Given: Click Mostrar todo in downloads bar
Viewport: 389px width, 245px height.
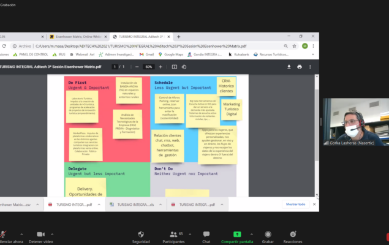Looking at the screenshot, I should (x=295, y=204).
